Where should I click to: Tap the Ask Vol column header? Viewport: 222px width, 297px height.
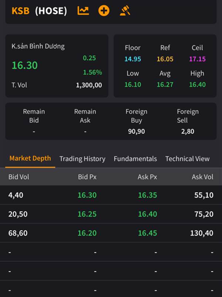click(x=202, y=177)
